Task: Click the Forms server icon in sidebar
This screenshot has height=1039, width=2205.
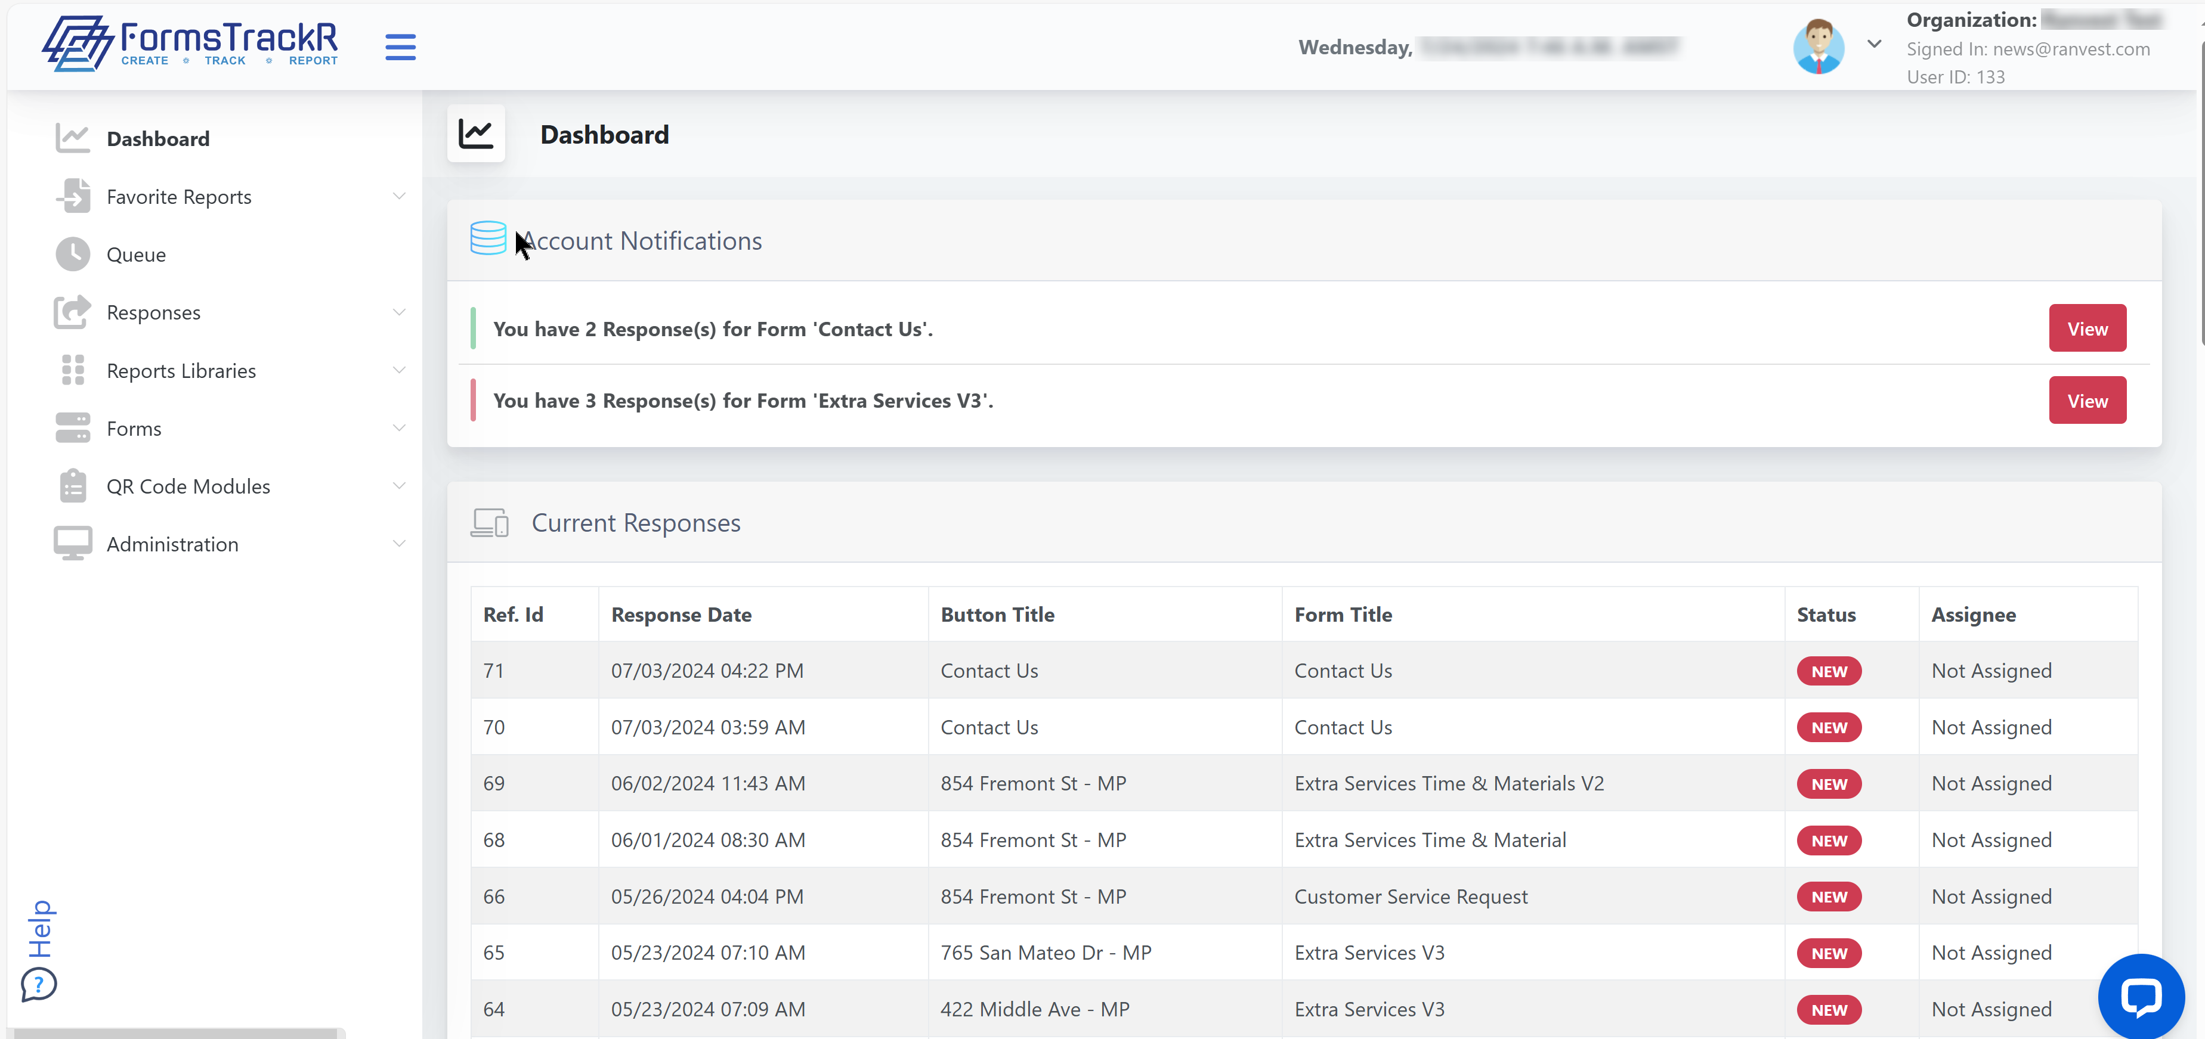Action: coord(73,428)
